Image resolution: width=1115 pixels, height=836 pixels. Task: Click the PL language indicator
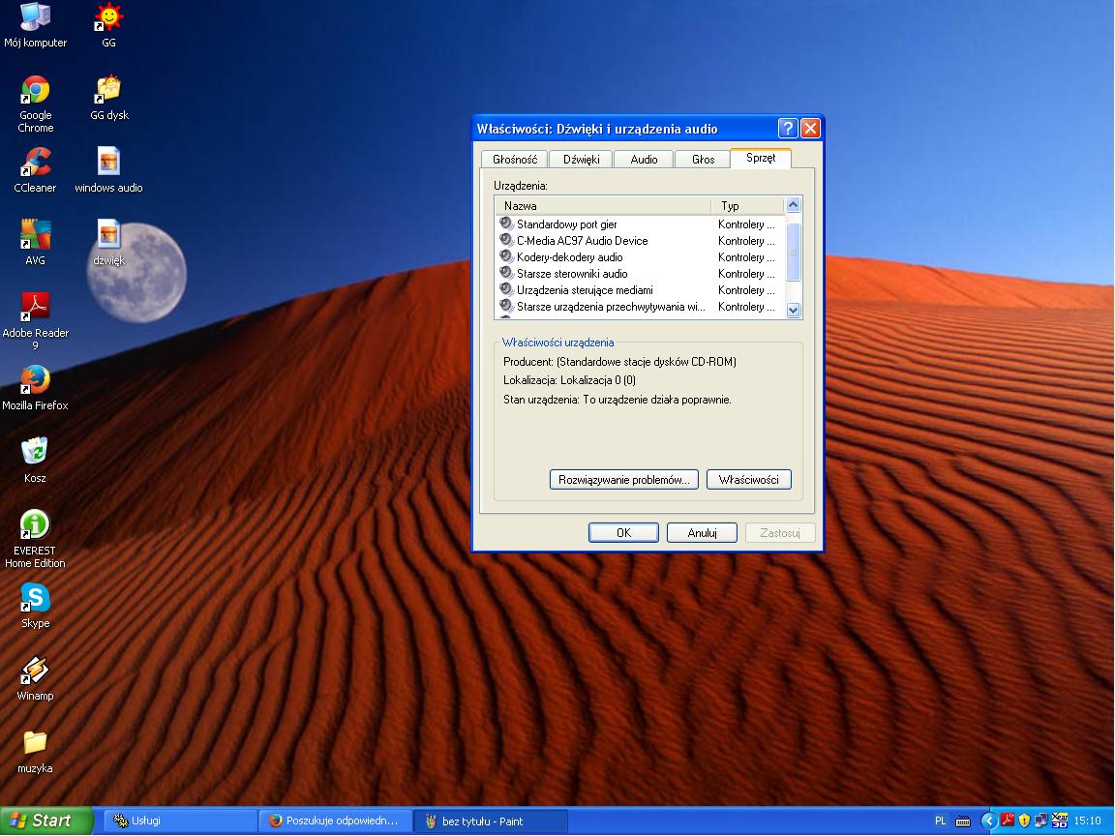click(940, 821)
